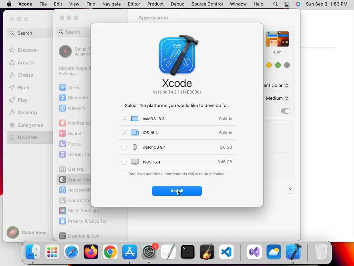Open the Debug menu
Image resolution: width=354 pixels, height=266 pixels.
point(177,4)
